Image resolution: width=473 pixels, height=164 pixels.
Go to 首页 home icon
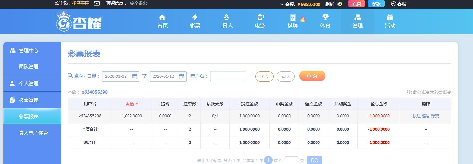162,17
